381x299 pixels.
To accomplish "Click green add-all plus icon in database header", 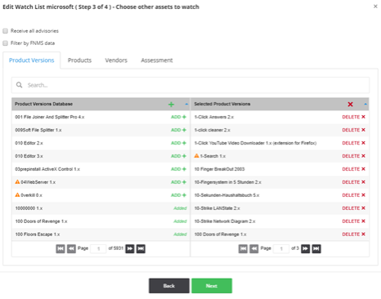I will tap(171, 105).
